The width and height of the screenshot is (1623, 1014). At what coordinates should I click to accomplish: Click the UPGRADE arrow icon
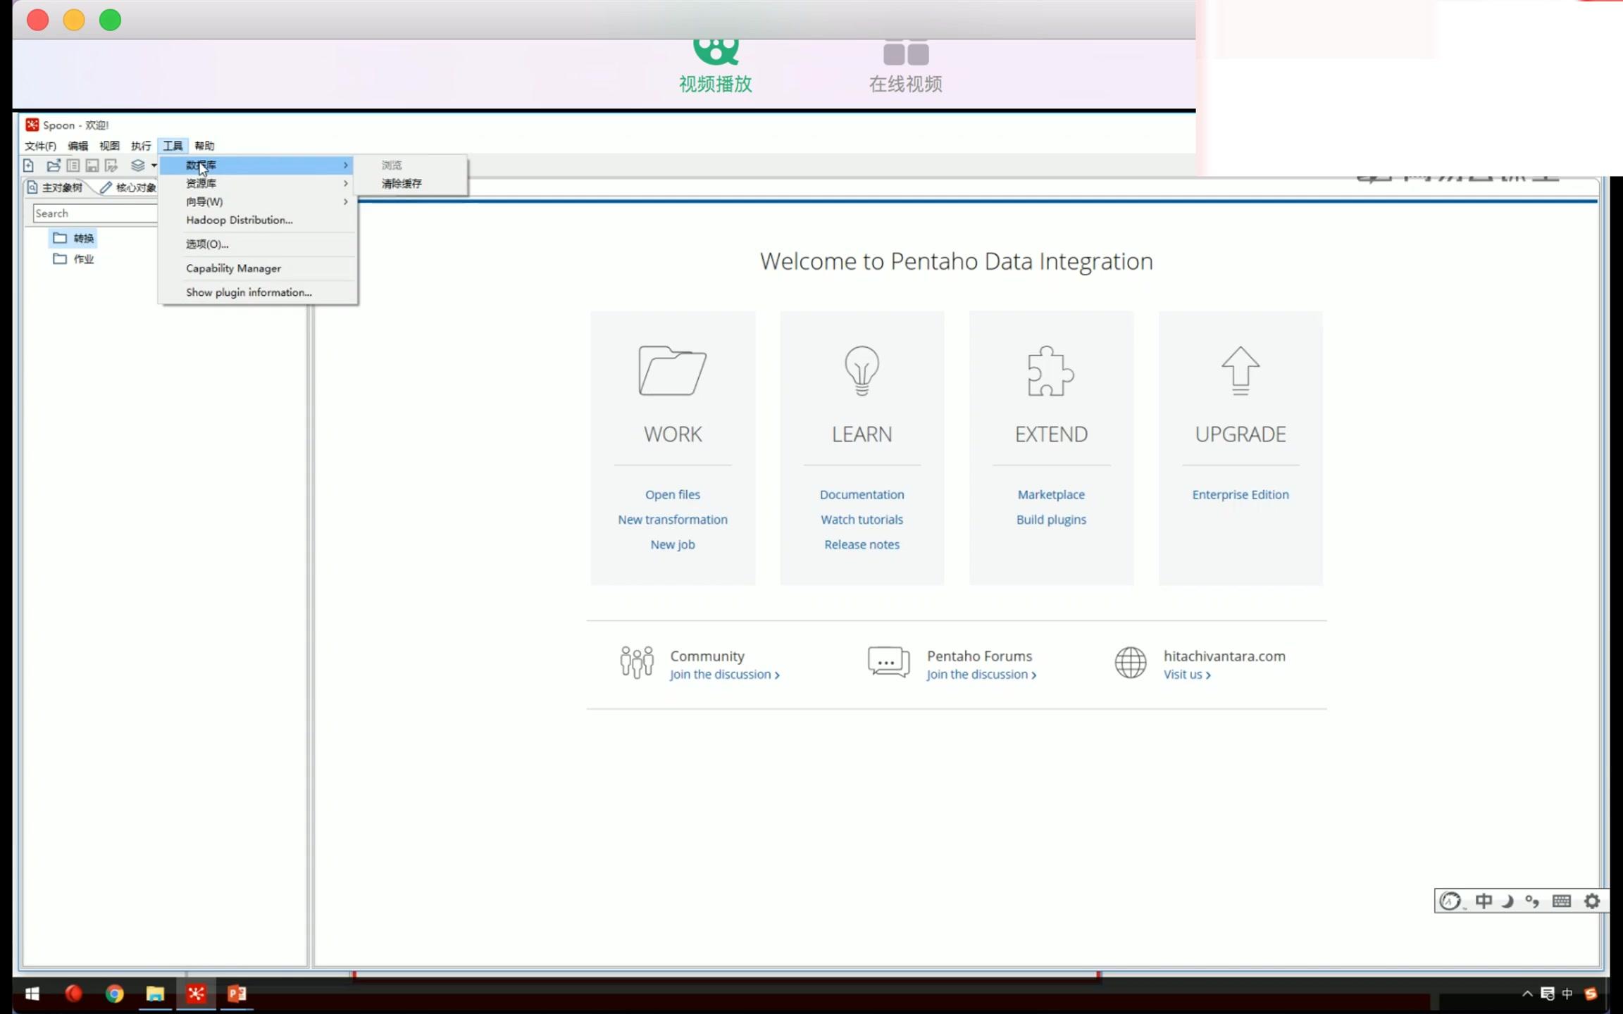coord(1240,371)
